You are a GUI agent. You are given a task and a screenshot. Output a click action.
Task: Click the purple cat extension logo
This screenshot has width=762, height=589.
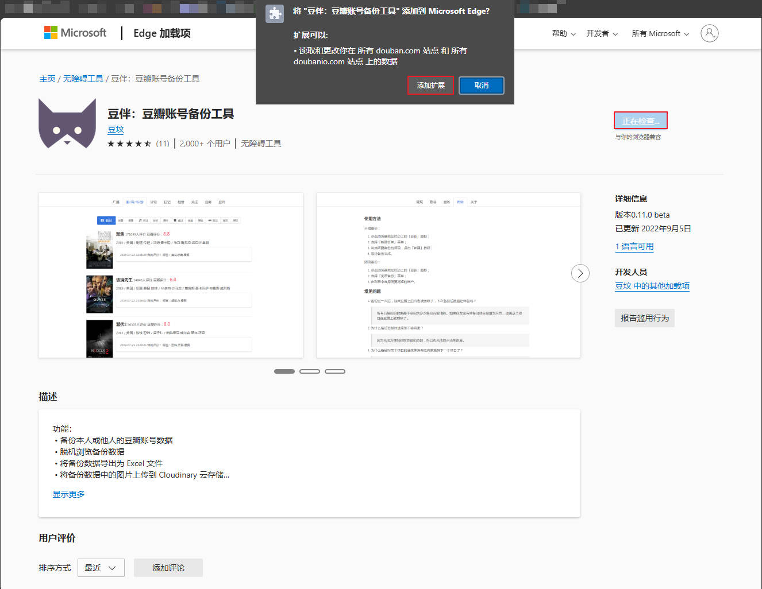(67, 123)
